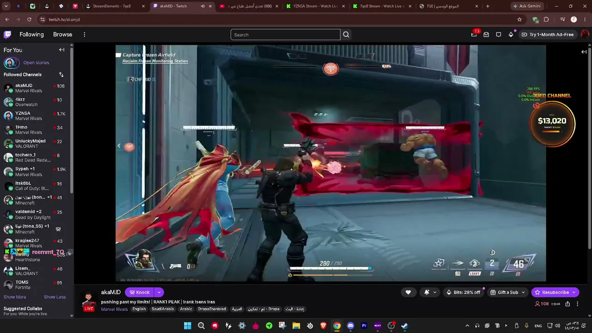The height and width of the screenshot is (333, 592).
Task: Open notification settings bell dropdown
Action: (x=430, y=292)
